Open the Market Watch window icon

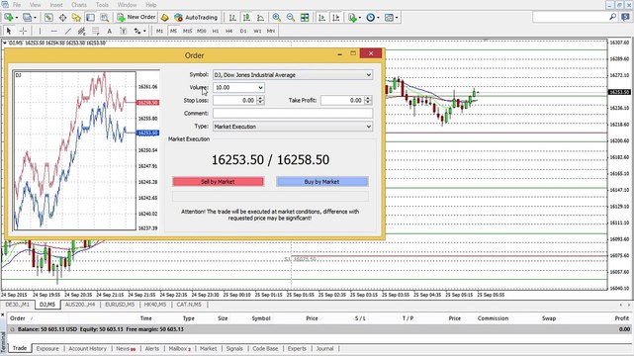[48, 18]
